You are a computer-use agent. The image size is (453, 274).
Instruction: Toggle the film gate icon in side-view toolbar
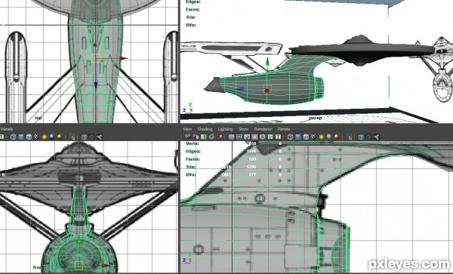click(239, 137)
